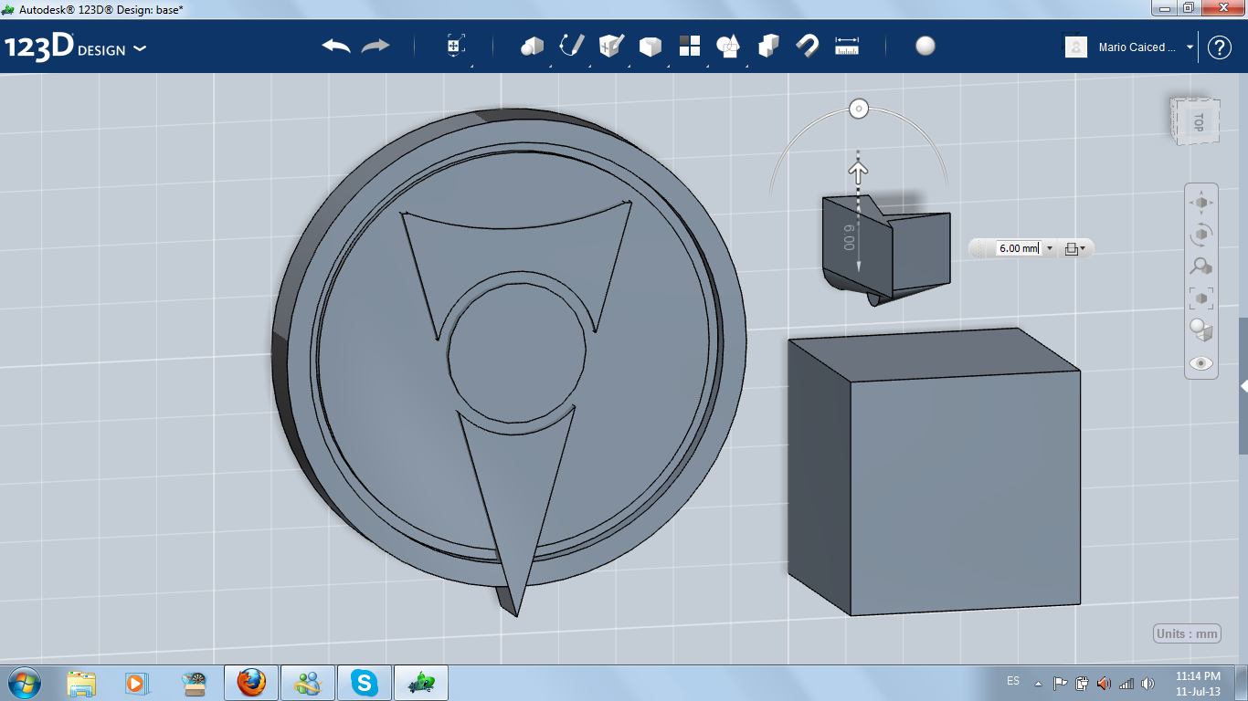Click the network signal tray icon

(1126, 683)
